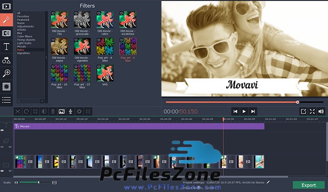
Task: Open the Transitions tab in sidebar
Action: [x=7, y=33]
